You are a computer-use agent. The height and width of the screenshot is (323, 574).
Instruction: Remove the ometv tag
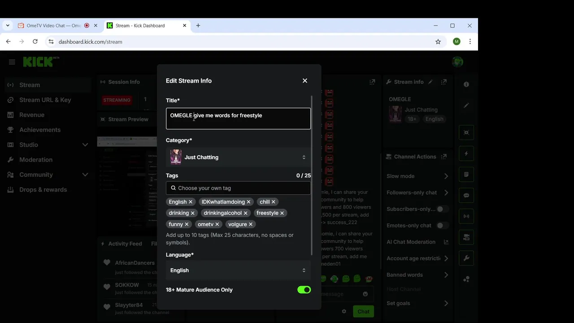click(x=217, y=224)
